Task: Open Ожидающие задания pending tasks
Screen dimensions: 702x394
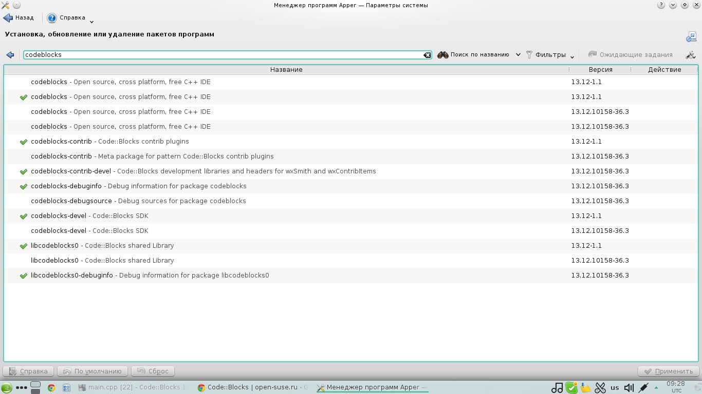Action: pyautogui.click(x=631, y=55)
